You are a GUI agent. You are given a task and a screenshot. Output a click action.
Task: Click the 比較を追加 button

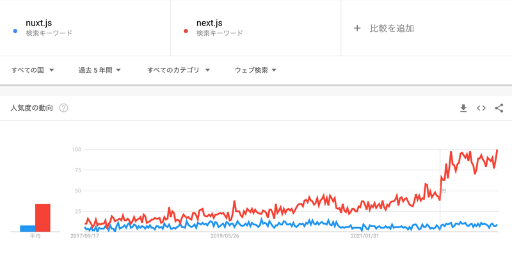click(392, 28)
